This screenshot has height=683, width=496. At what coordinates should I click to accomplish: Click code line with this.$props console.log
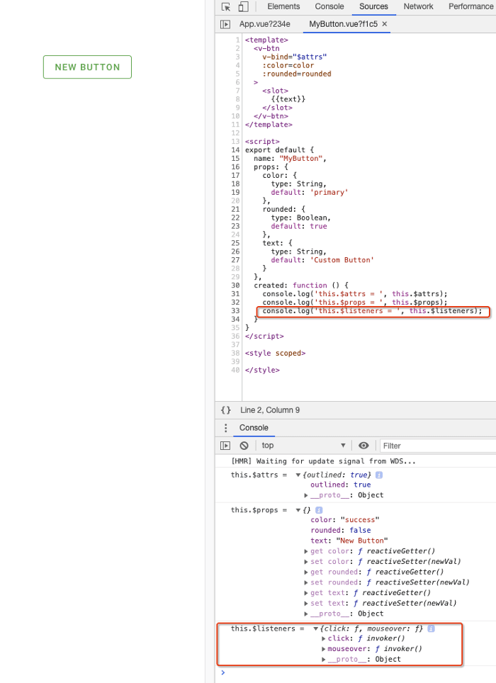pos(355,303)
